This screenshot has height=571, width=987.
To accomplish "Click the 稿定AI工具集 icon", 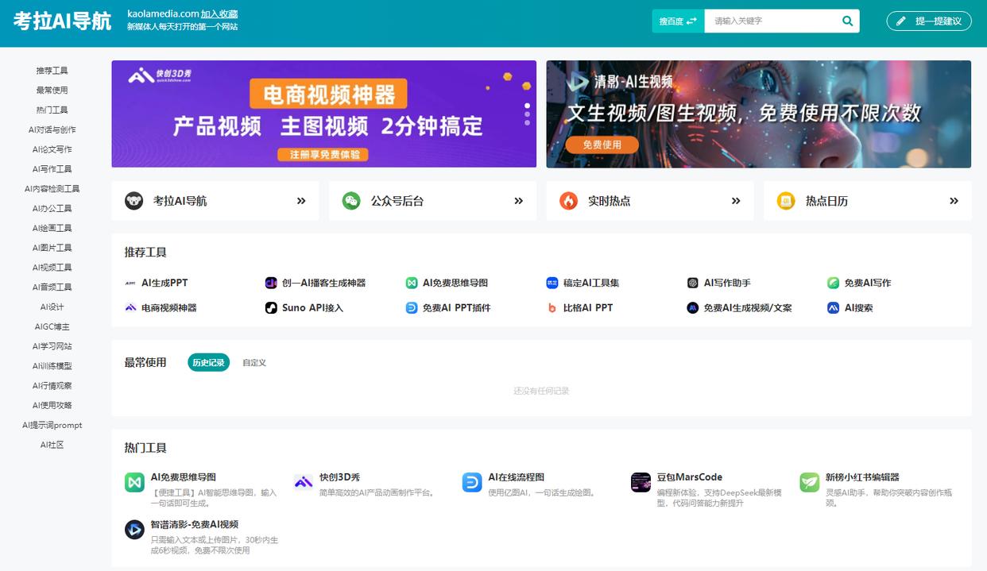I will pos(552,283).
